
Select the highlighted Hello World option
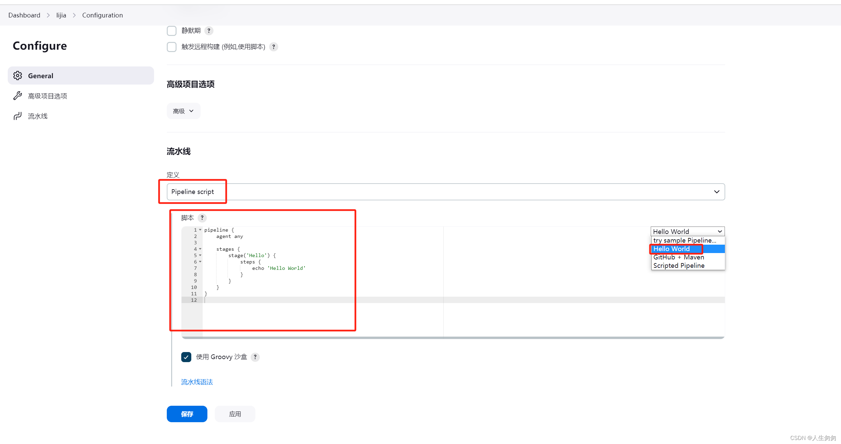tap(688, 249)
